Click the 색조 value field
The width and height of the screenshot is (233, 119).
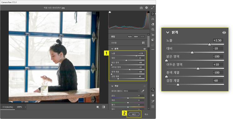[141, 100]
